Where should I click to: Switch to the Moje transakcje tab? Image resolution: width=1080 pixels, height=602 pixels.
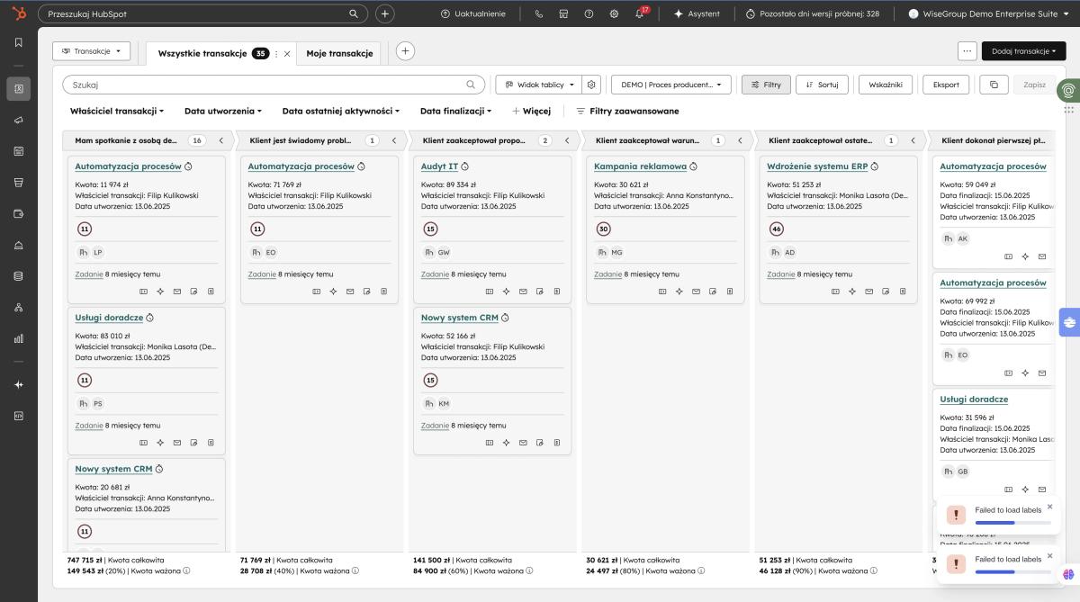coord(339,53)
